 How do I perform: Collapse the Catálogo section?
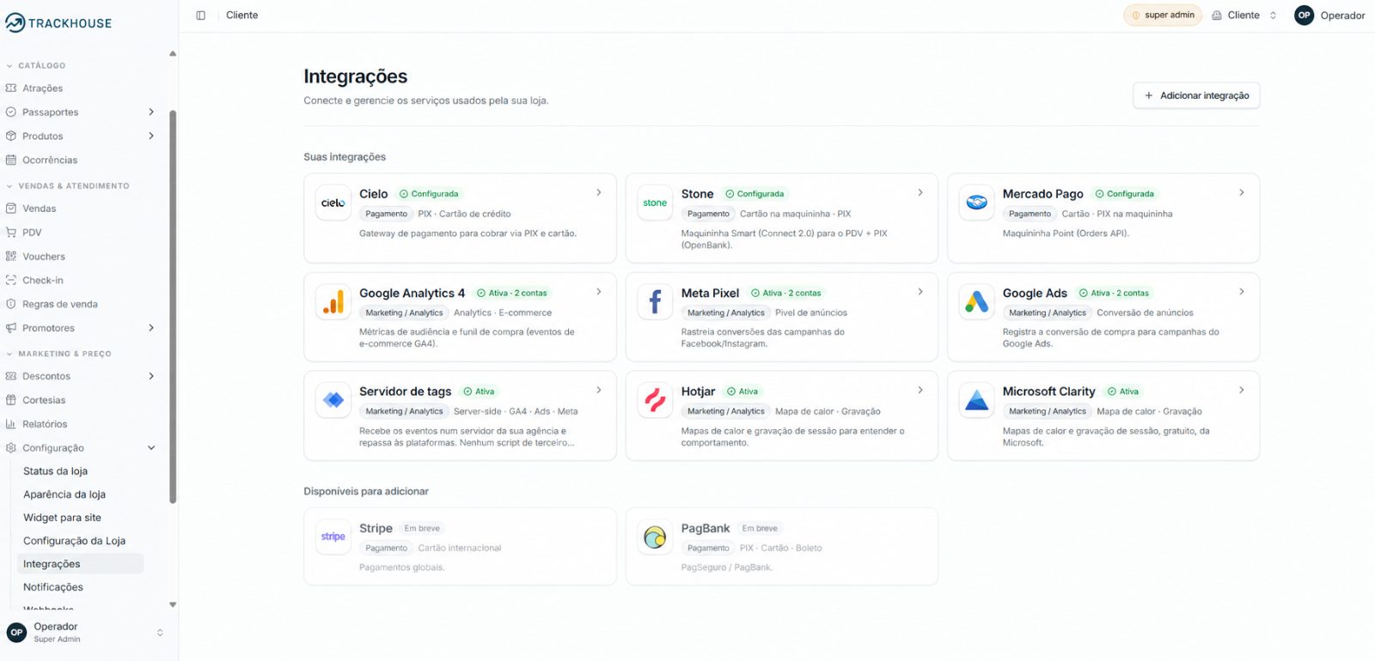[36, 66]
